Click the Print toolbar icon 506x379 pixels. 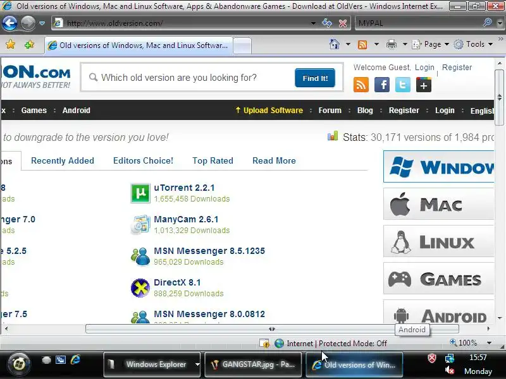click(391, 44)
